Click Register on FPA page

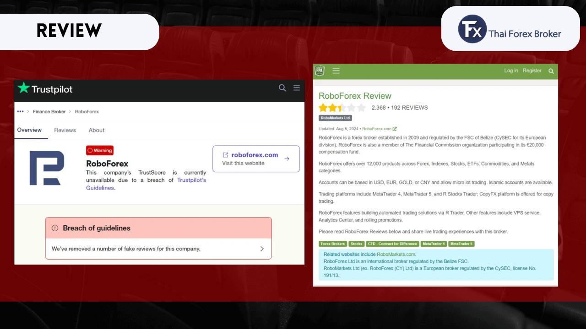pyautogui.click(x=532, y=71)
